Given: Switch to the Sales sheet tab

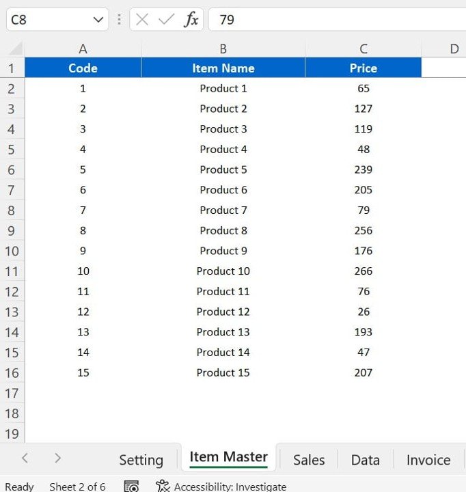Looking at the screenshot, I should [x=309, y=460].
